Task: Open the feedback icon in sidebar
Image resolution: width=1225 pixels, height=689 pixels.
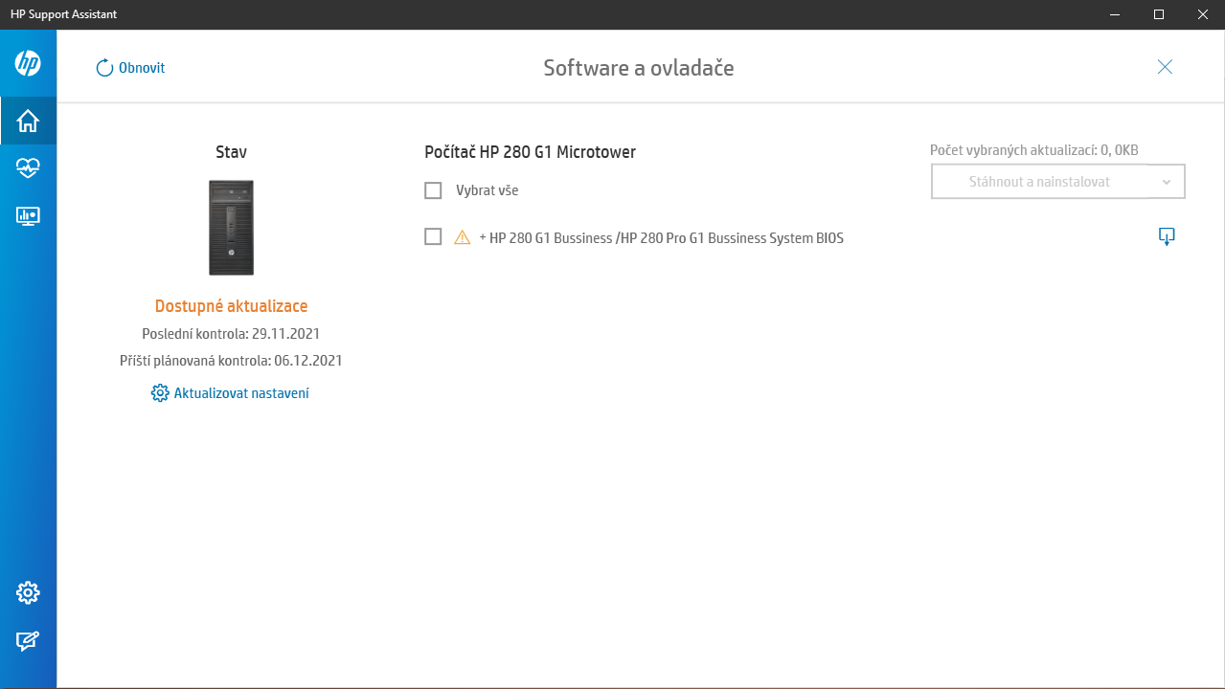Action: [x=28, y=641]
